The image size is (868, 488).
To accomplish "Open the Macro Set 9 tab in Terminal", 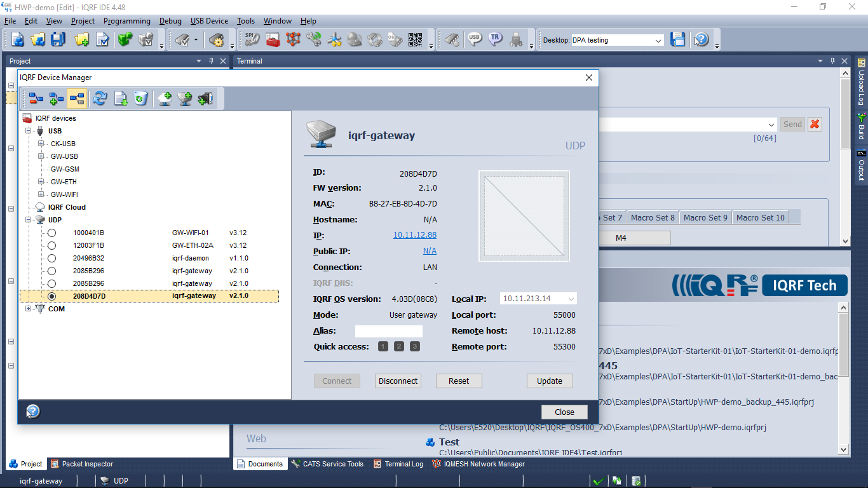I will tap(705, 217).
